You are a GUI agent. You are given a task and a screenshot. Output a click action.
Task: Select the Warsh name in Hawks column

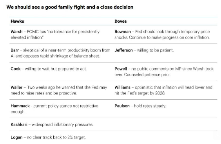16,32
